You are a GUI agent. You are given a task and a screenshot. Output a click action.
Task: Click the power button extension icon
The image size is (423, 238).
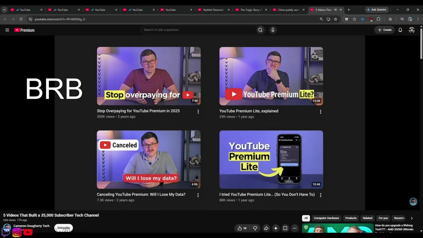point(354,19)
